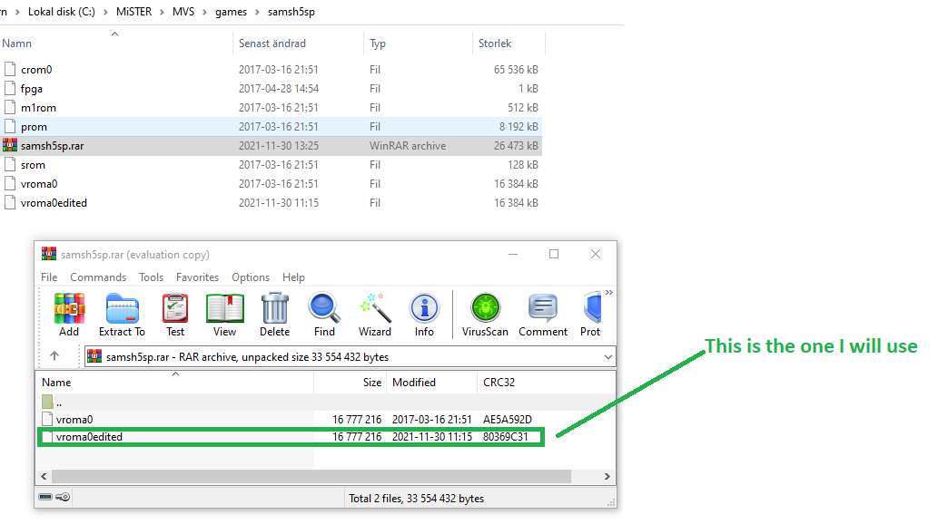
Task: Open the Commands menu
Action: (98, 277)
